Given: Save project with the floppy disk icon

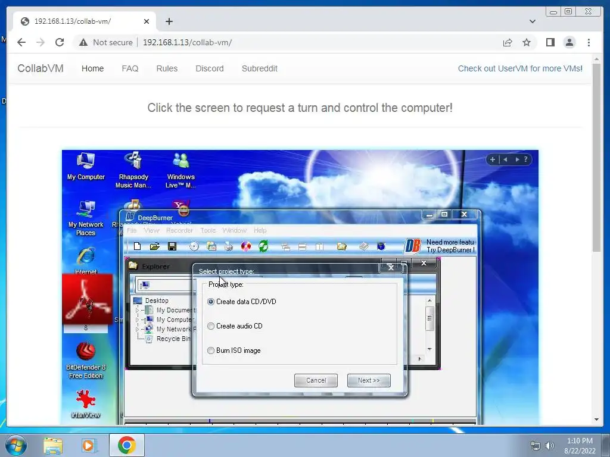Looking at the screenshot, I should [x=172, y=246].
